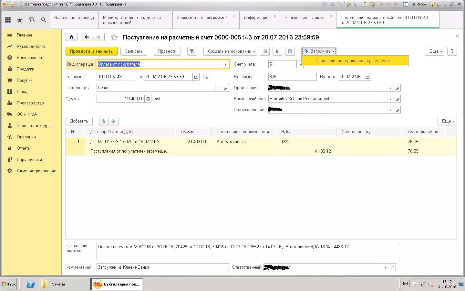
Task: Click Записать button
Action: point(134,51)
